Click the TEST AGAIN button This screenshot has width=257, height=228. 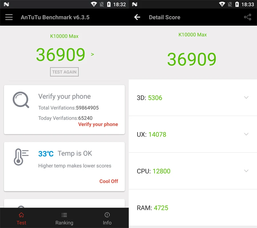click(64, 72)
